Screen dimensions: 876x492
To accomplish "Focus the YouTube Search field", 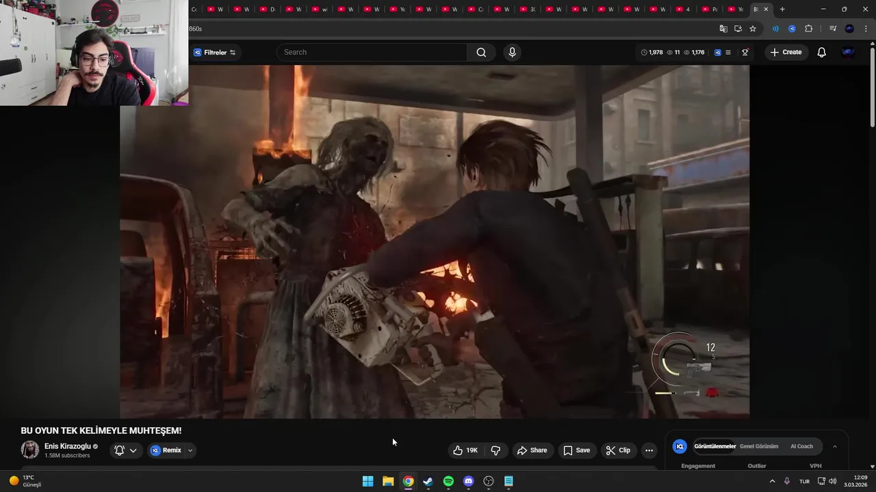I will (x=372, y=53).
